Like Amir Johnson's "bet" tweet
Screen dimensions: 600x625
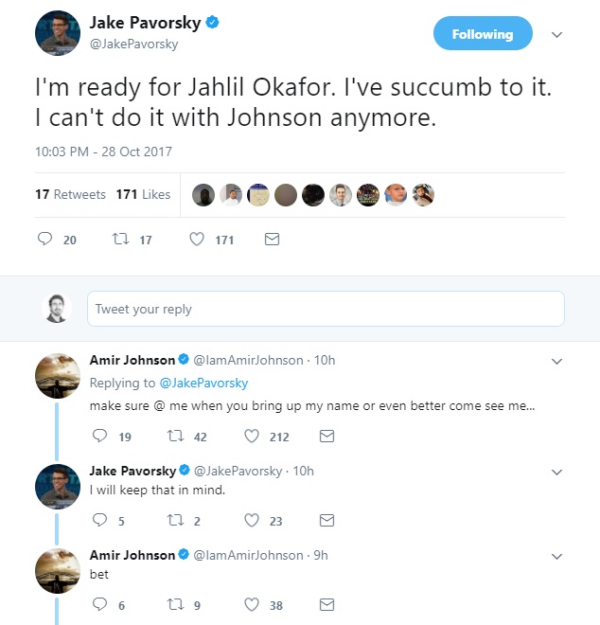tap(252, 604)
